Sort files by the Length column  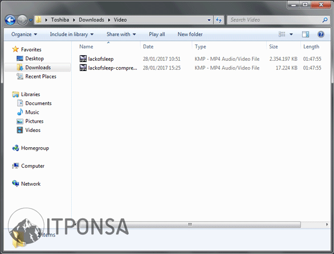pyautogui.click(x=311, y=47)
